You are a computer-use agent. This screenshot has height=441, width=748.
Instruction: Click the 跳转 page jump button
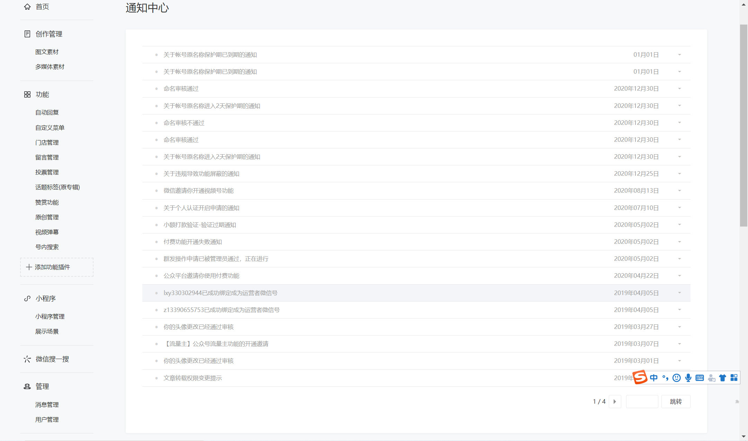tap(676, 402)
